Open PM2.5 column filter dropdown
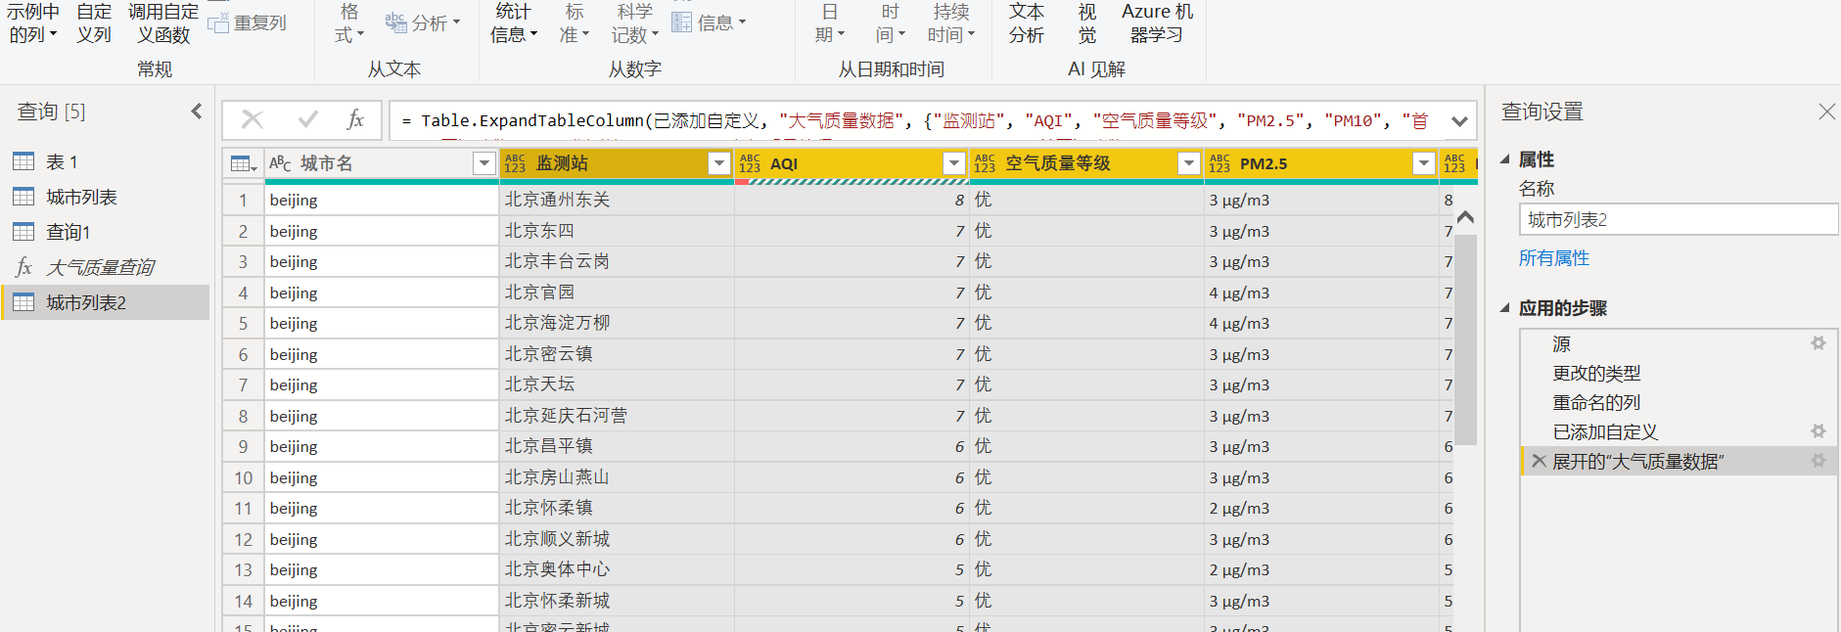Screen dimensions: 1841x632 click(x=1424, y=163)
